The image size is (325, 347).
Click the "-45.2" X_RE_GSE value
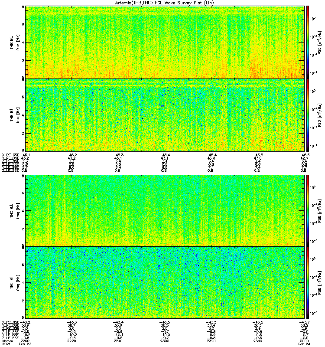(71, 155)
